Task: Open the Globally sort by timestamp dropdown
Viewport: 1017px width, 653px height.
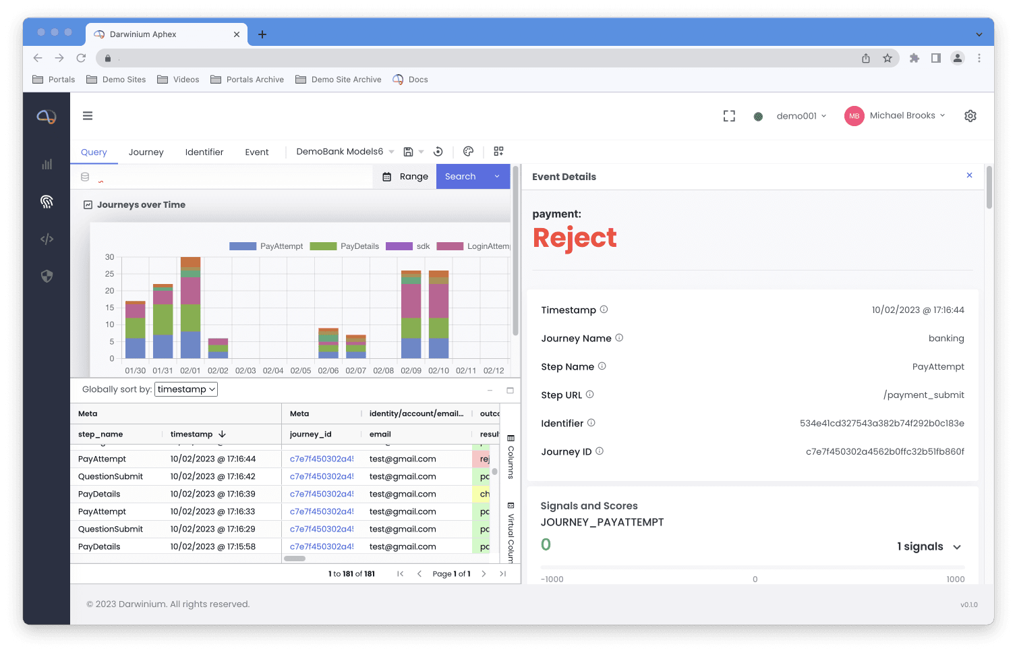Action: coord(186,389)
